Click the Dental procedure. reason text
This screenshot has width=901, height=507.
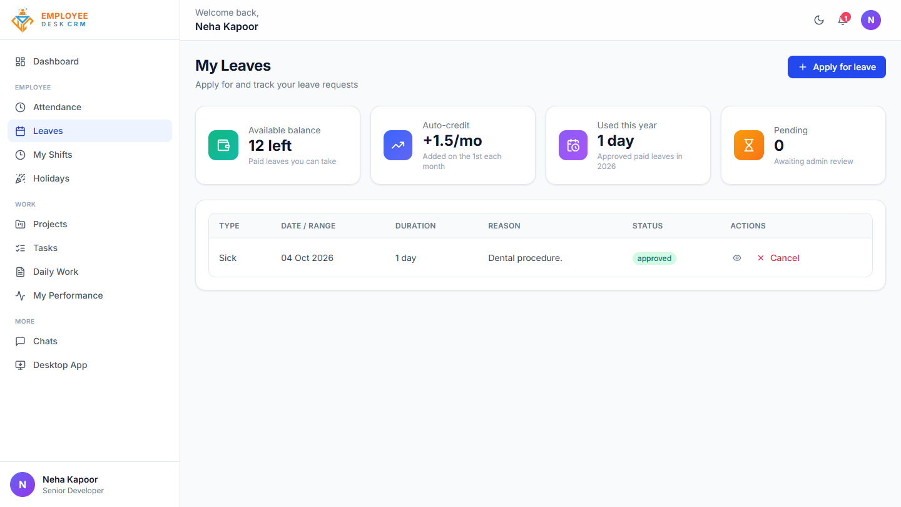click(525, 258)
